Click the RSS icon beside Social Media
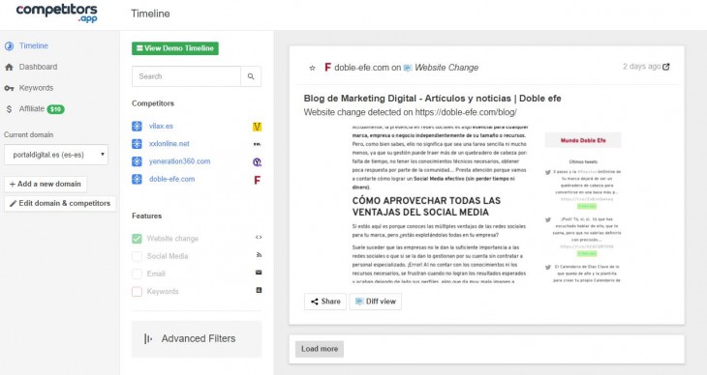This screenshot has height=375, width=707. 259,255
